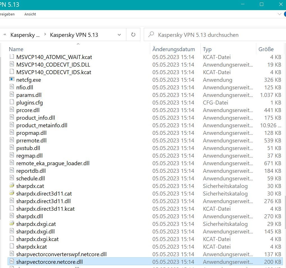Click the MSVCP140_CODECVT_IDS.DLL file icon
The height and width of the screenshot is (268, 286).
12,64
